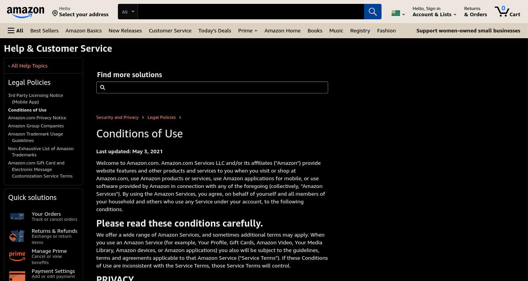Go to Amazon Basics
This screenshot has height=281, width=528.
point(83,30)
